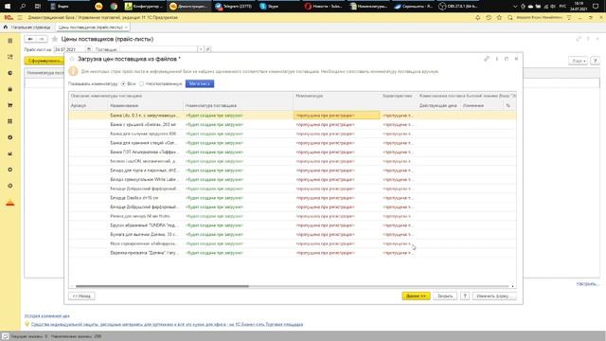606x341 pixels.
Task: Open the pie chart section in the sidebar
Action: [x=10, y=73]
